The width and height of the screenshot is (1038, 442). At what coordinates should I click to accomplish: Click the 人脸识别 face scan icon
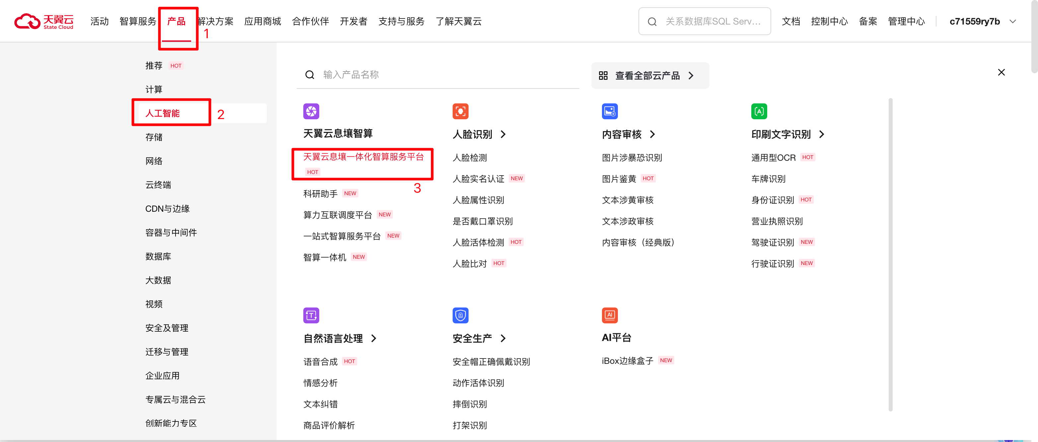(460, 111)
